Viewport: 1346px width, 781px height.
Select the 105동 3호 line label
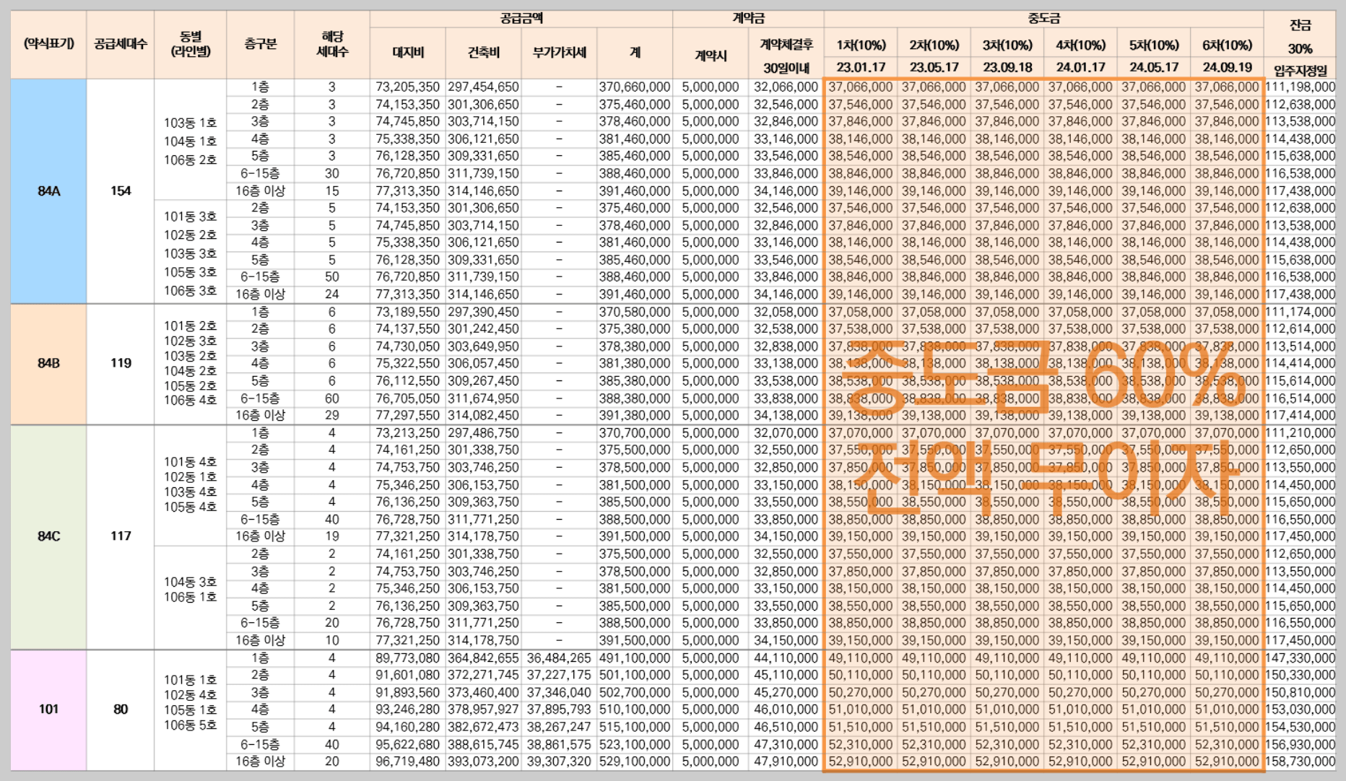click(x=190, y=272)
